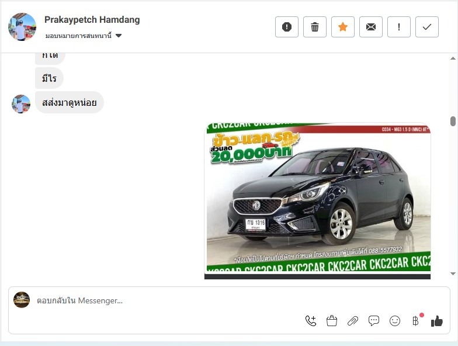Mark conversation done with checkmark button
Image resolution: width=458 pixels, height=346 pixels.
point(426,27)
